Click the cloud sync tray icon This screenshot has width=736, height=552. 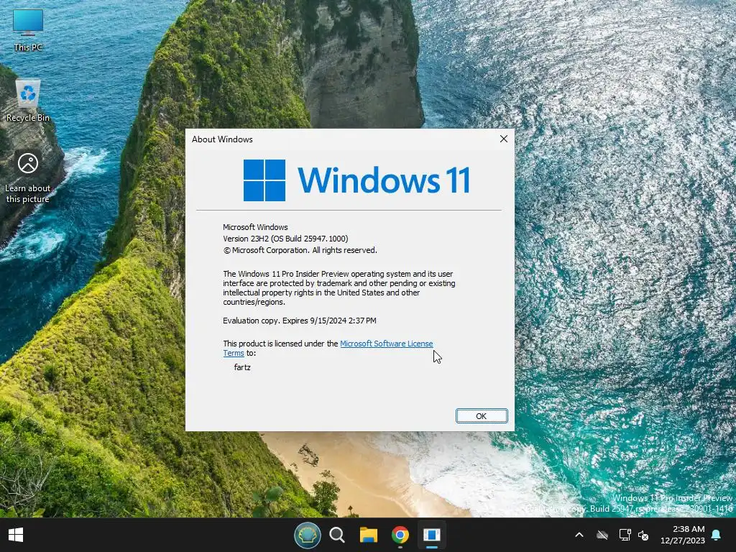602,535
